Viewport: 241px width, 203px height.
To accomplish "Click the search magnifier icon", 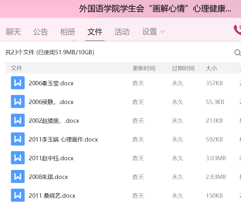I will point(237,52).
